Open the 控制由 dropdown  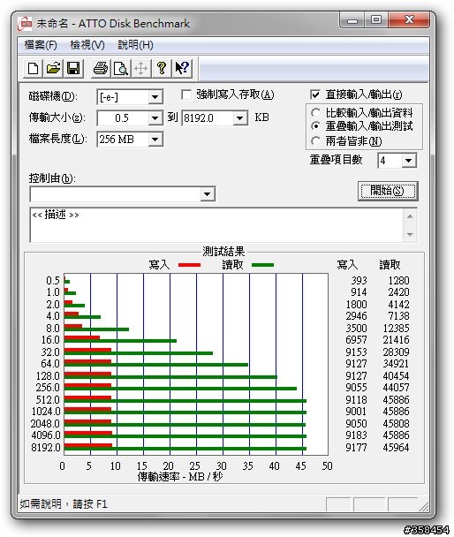tap(208, 194)
